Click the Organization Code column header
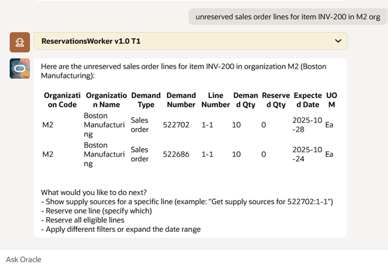 [x=62, y=100]
